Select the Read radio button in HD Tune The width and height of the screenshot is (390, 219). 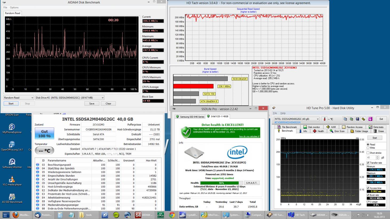coord(368,144)
